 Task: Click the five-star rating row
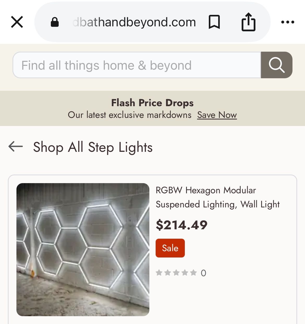[x=176, y=273]
